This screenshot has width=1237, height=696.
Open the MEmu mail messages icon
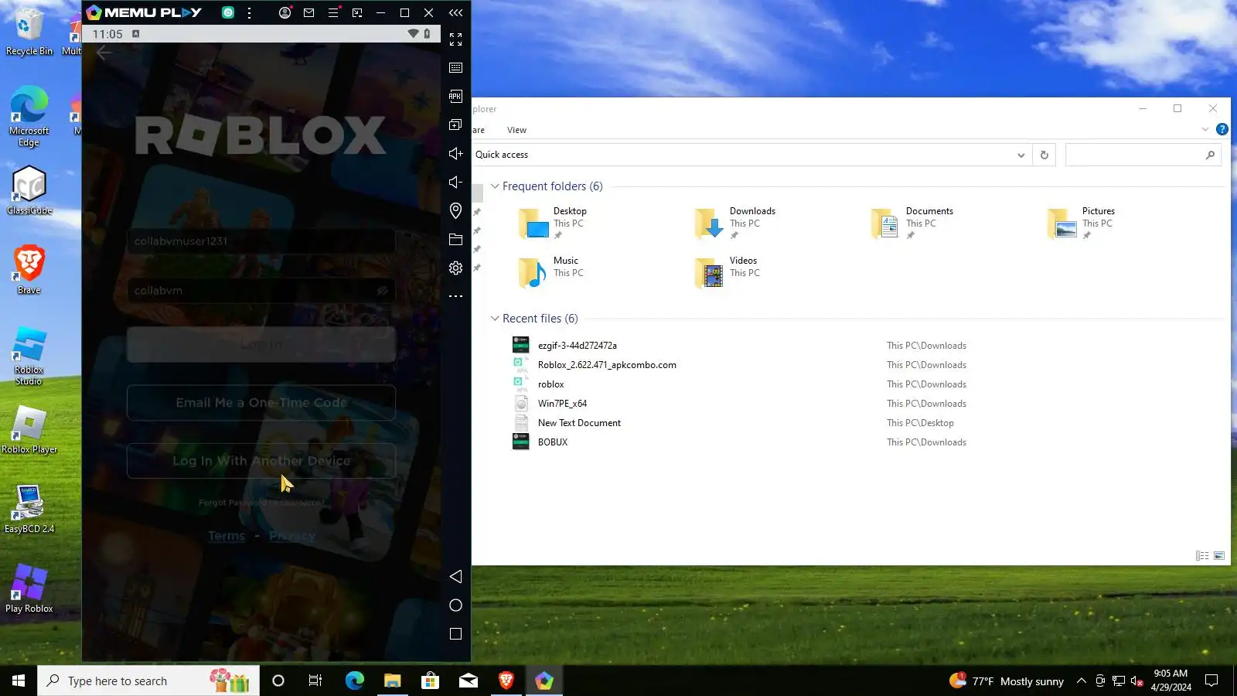pos(308,12)
